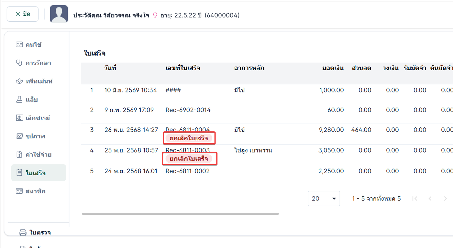The image size is (453, 248).
Task: Open the rows-per-page dropdown showing 20
Action: tap(324, 199)
